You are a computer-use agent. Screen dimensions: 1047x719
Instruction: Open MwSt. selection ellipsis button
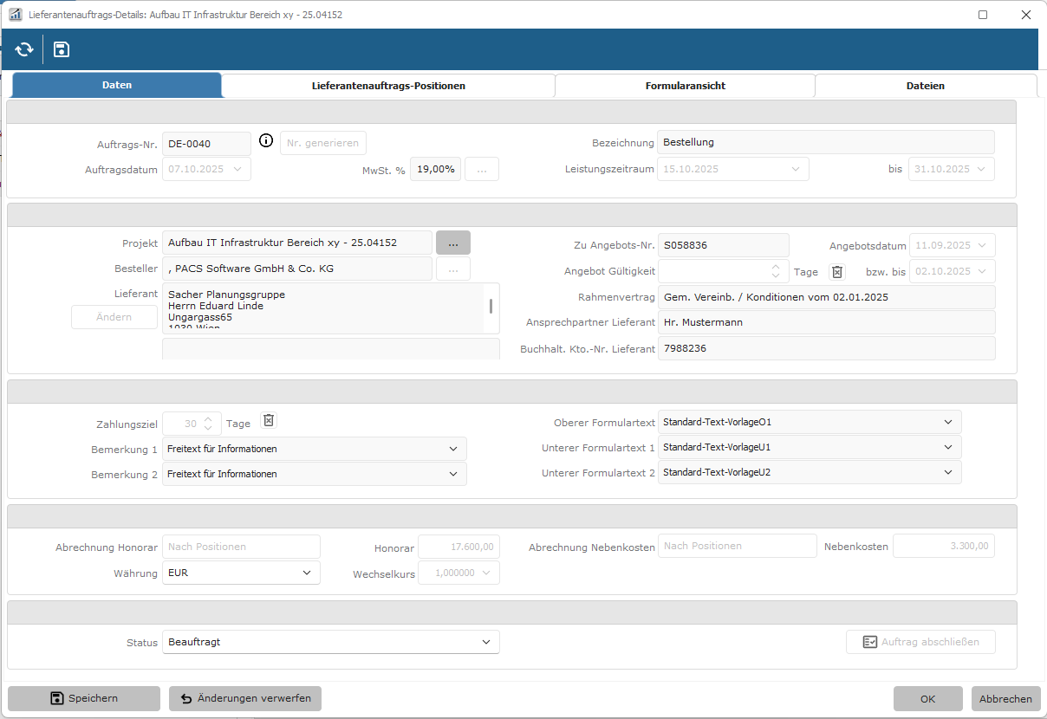pos(482,169)
